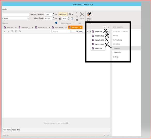This screenshot has width=151, height=139.
Task: Click the Client Ready 60,200 field
Action: pos(48,18)
